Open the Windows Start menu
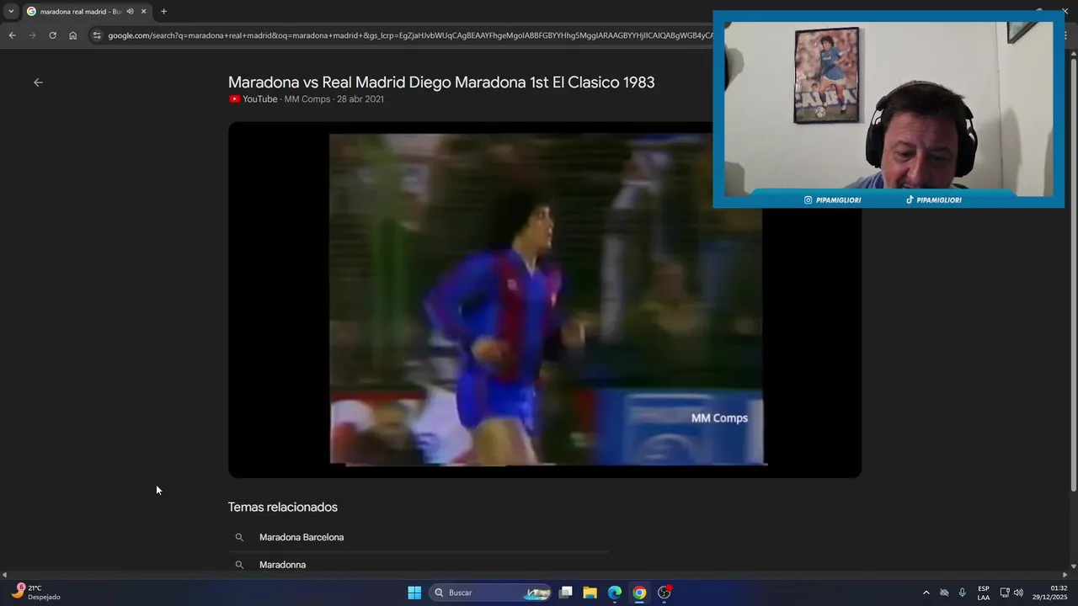The image size is (1078, 606). pos(414,593)
